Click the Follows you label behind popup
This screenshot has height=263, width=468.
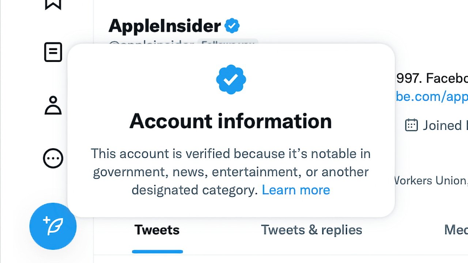[228, 43]
